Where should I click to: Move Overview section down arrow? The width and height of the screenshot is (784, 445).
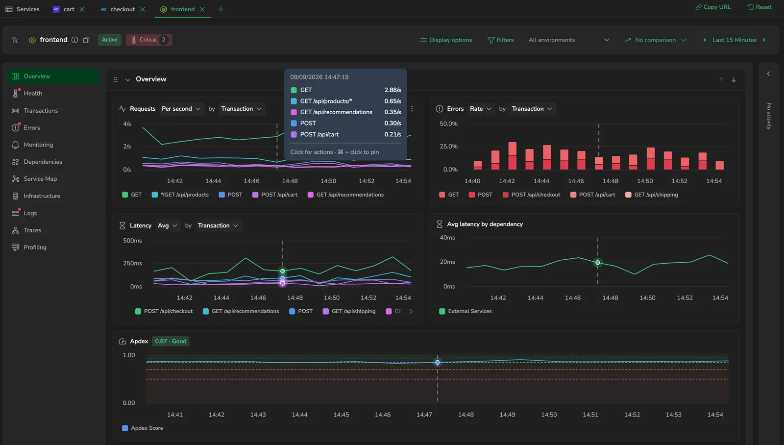click(x=734, y=79)
